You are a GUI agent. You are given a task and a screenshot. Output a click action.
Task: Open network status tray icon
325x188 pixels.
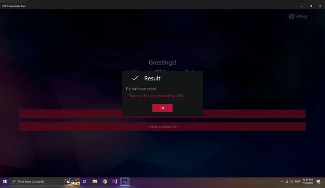pos(287,181)
